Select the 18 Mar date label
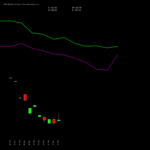The width and height of the screenshot is (150, 150). (58, 142)
